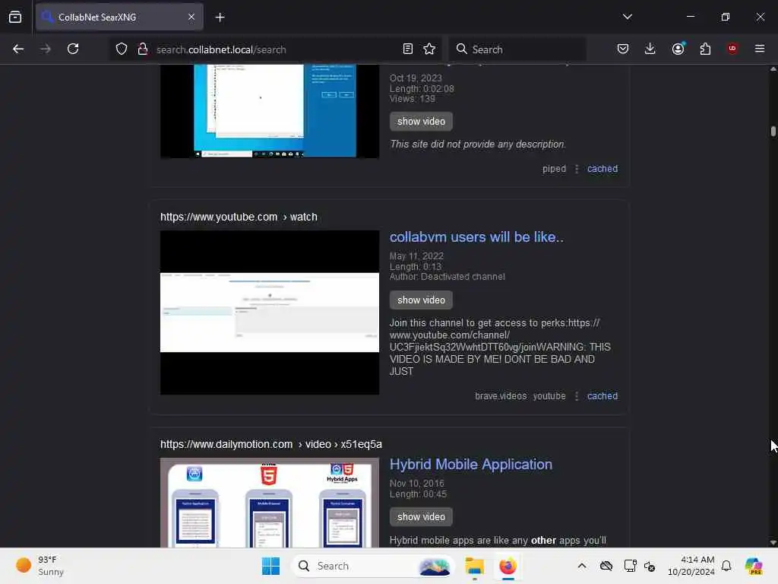Open a new browser tab
The height and width of the screenshot is (584, 778).
(220, 17)
